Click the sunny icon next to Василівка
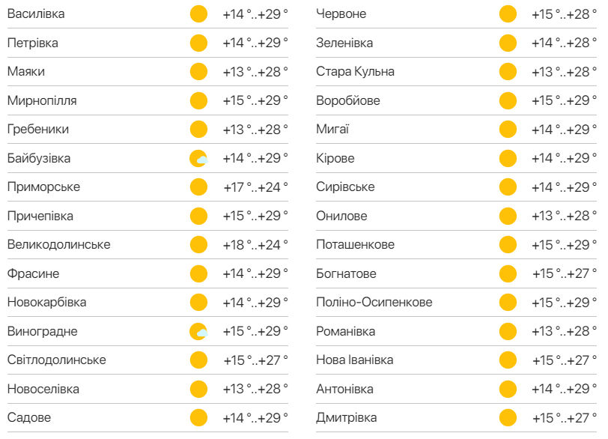 [x=198, y=14]
